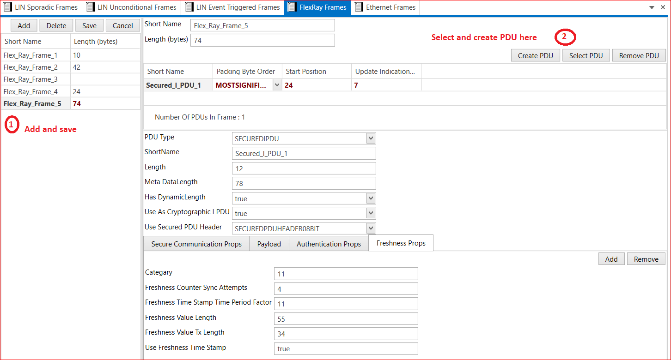The height and width of the screenshot is (360, 671).
Task: Edit the PDU ShortName field
Action: [304, 153]
